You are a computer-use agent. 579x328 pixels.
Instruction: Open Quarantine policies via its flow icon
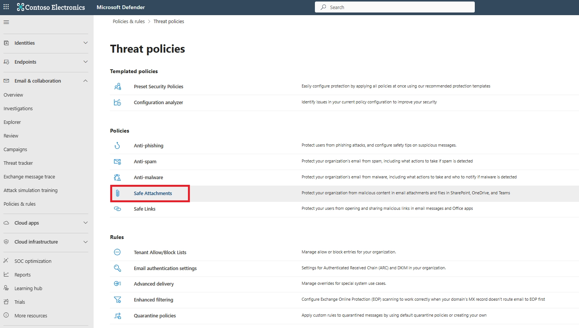tap(117, 316)
